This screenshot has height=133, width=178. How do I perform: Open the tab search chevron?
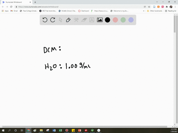(x=157, y=2)
